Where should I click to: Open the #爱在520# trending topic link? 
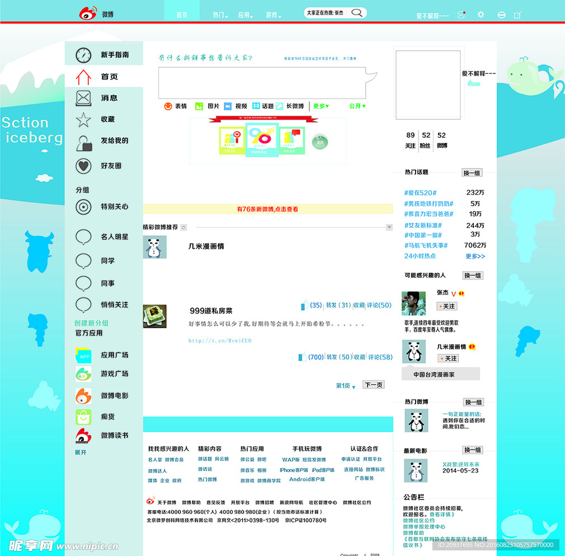click(x=420, y=193)
